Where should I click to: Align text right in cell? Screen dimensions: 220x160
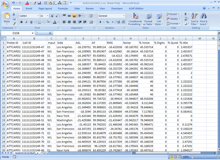[x=74, y=22]
